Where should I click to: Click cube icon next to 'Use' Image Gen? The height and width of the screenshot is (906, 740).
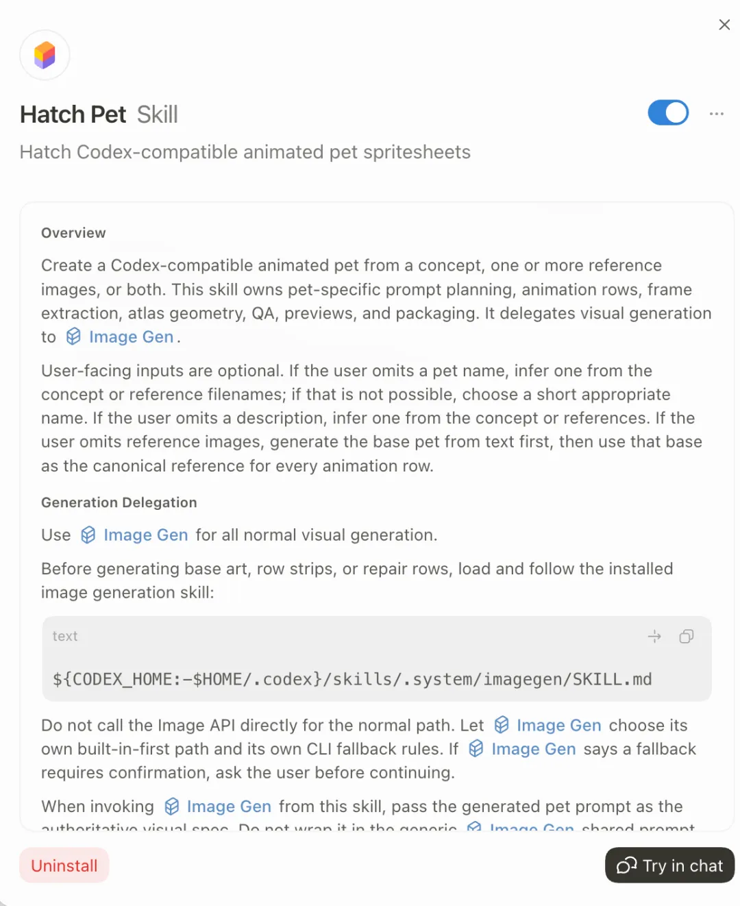[88, 535]
